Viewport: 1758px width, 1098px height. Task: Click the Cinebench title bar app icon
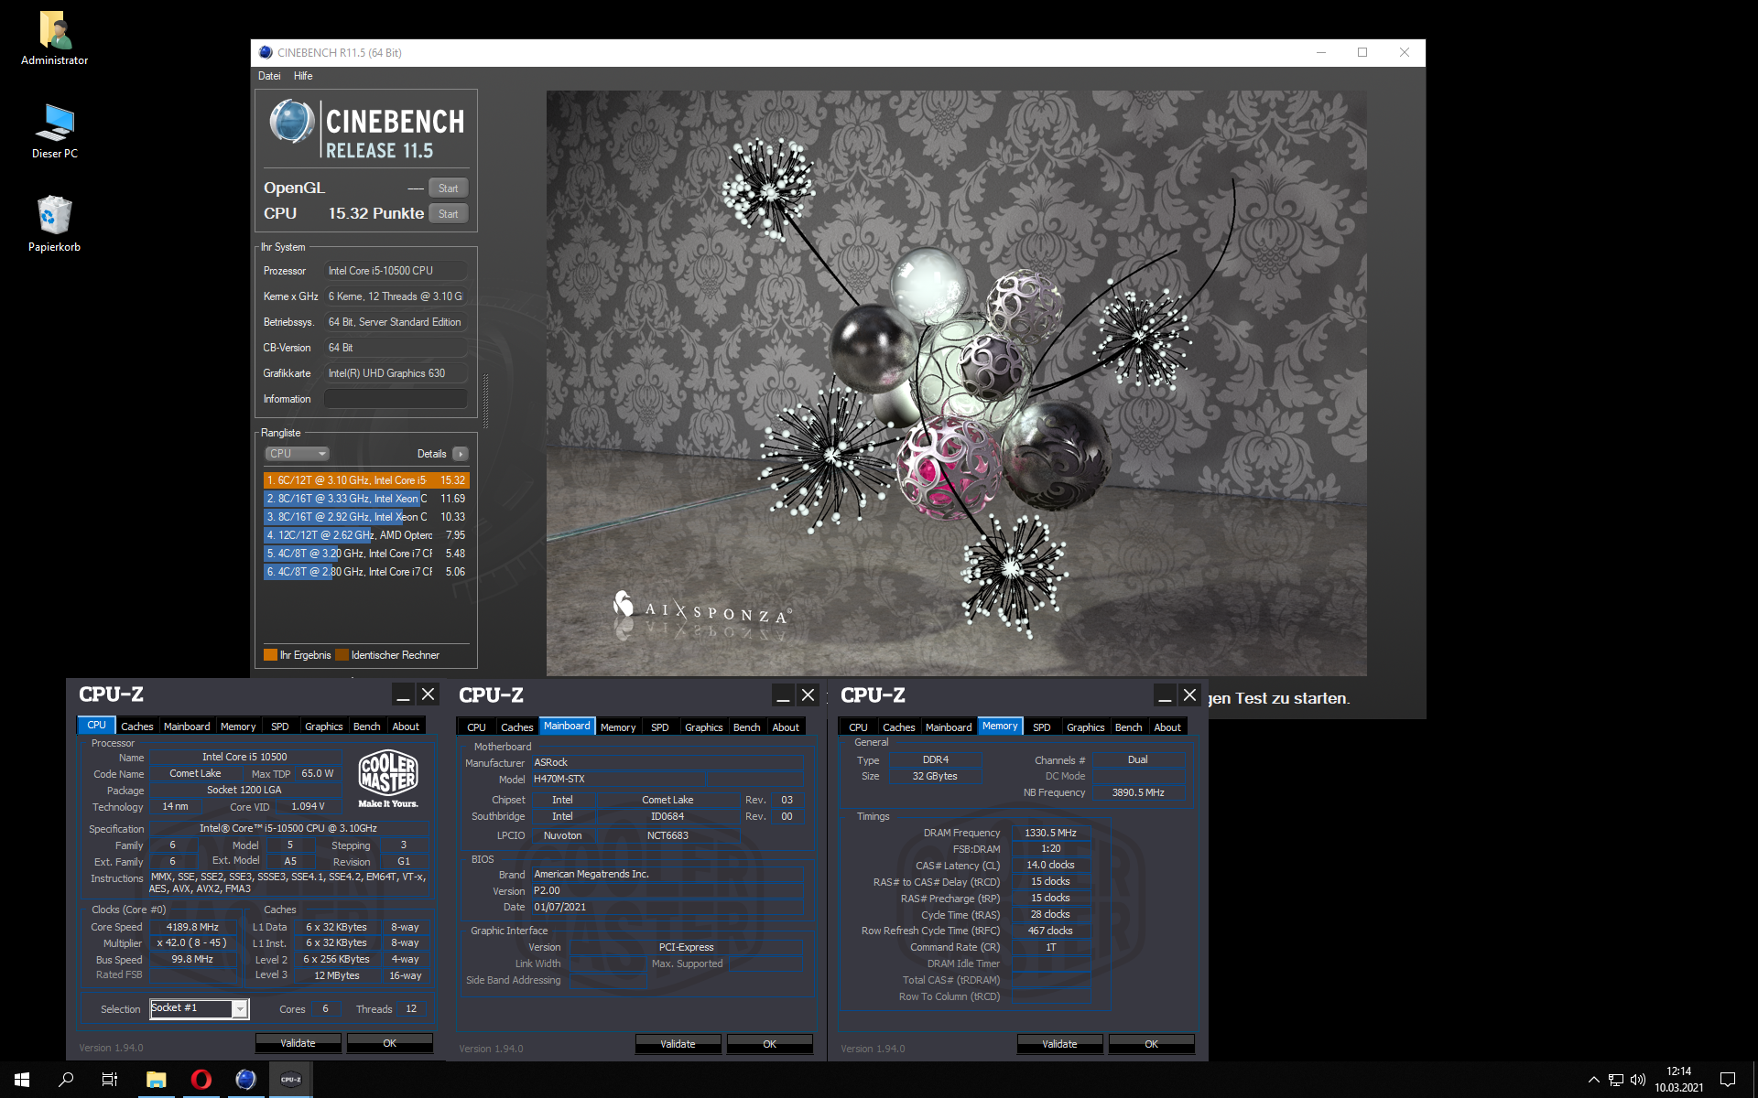(x=266, y=52)
